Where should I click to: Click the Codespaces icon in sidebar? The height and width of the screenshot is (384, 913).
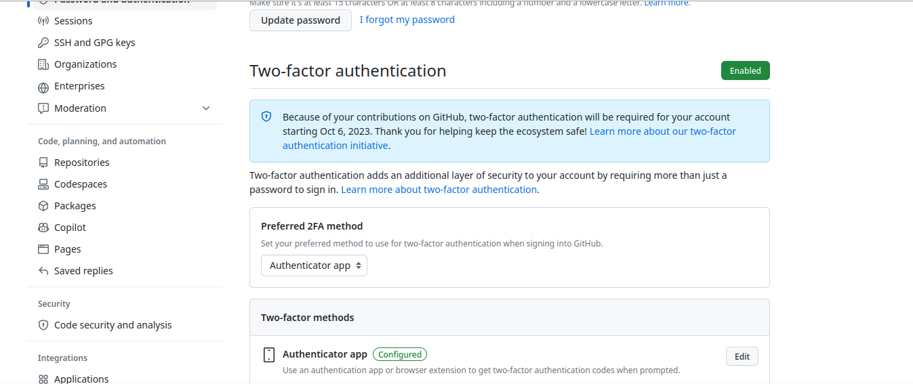click(43, 184)
